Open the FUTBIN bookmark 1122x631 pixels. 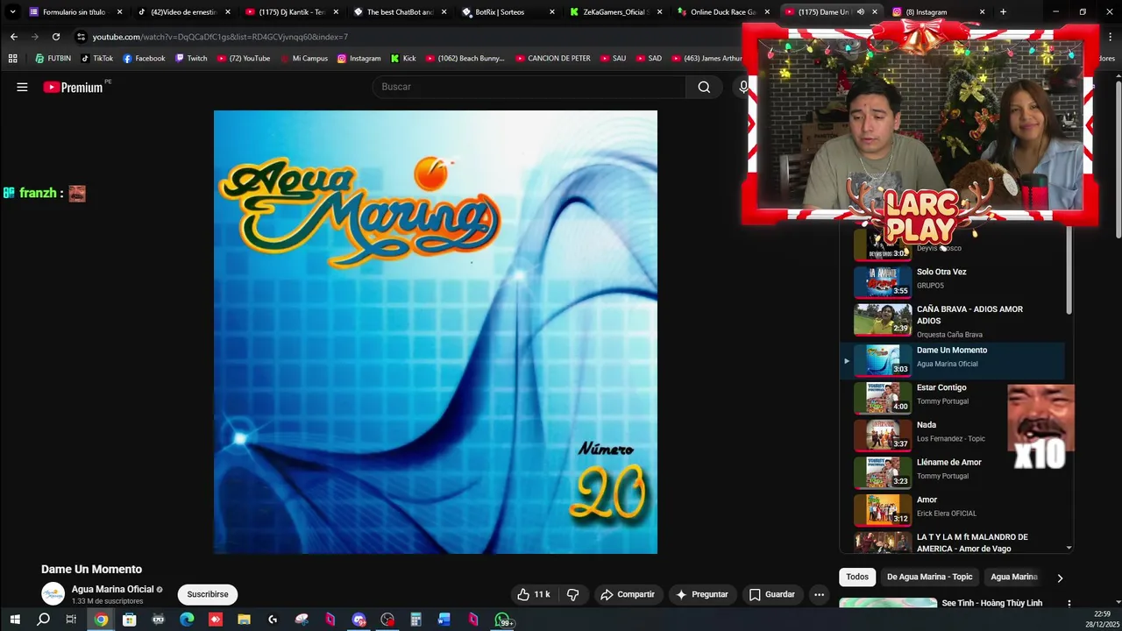(x=53, y=59)
